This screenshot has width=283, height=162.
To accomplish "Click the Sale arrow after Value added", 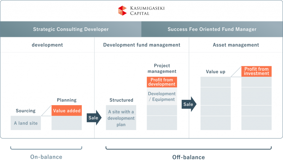I will 94,118.
